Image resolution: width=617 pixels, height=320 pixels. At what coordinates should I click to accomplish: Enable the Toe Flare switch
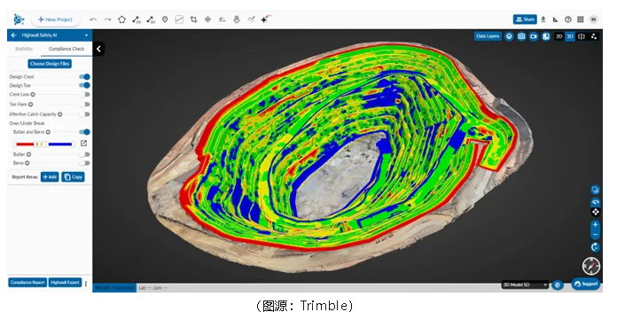tap(84, 105)
